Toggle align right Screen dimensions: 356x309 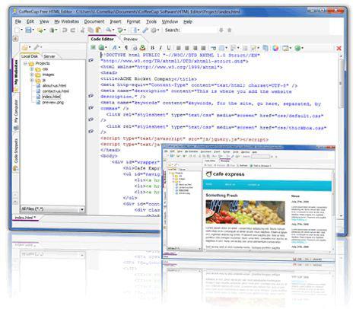point(195,48)
